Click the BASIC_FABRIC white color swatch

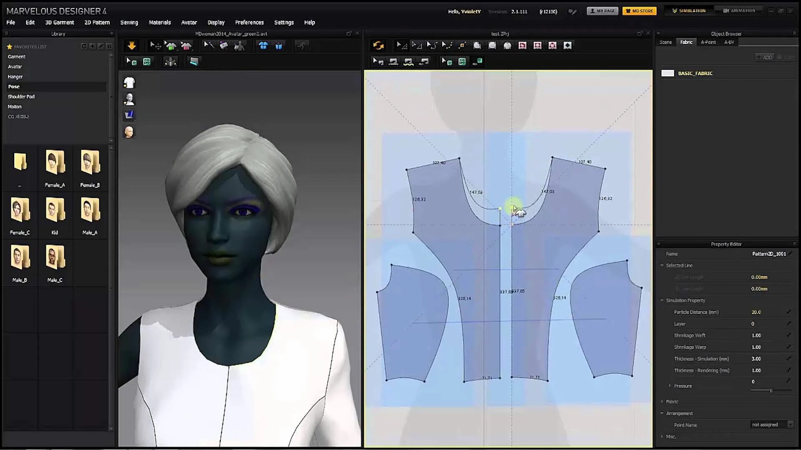pyautogui.click(x=667, y=73)
